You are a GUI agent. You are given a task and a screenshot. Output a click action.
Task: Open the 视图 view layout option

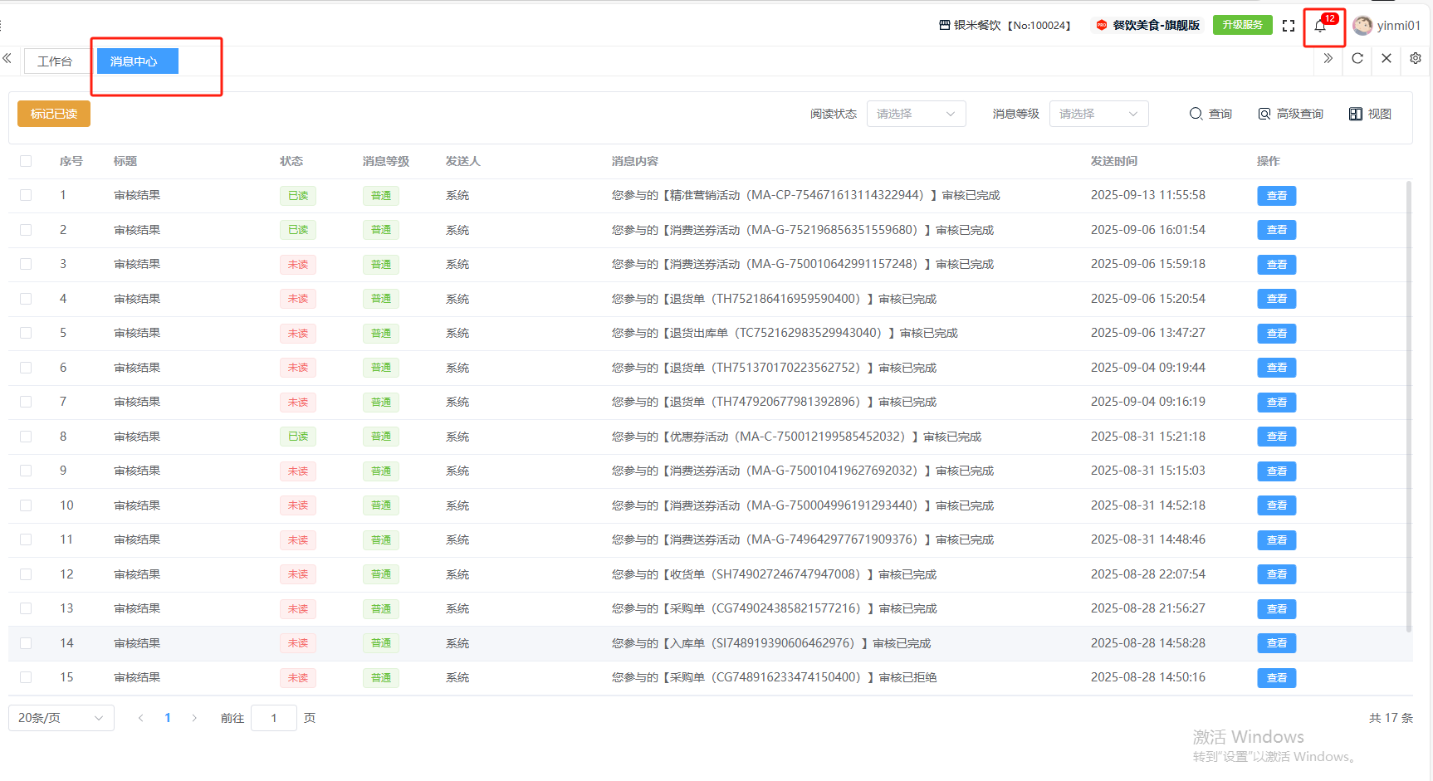coord(1370,114)
